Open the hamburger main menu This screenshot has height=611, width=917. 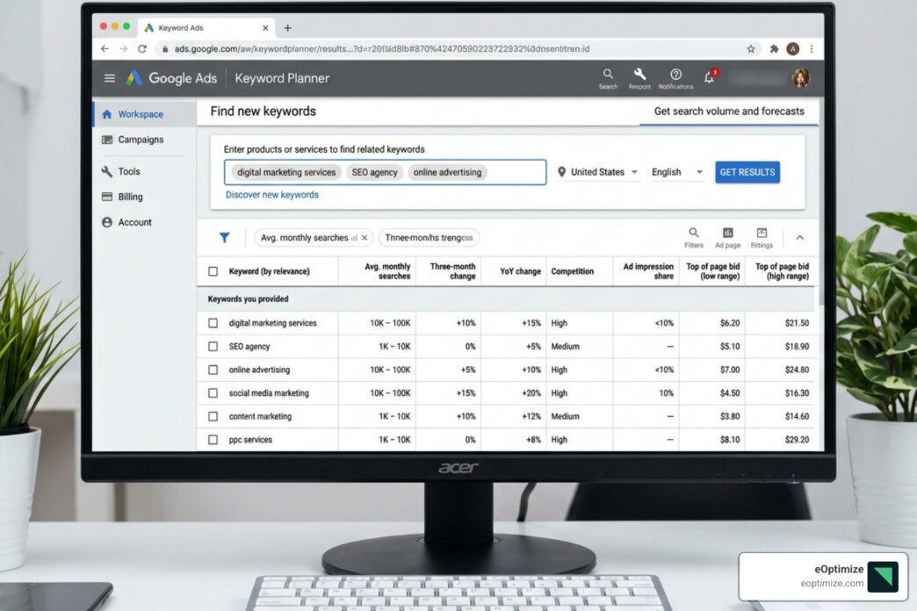pos(110,78)
